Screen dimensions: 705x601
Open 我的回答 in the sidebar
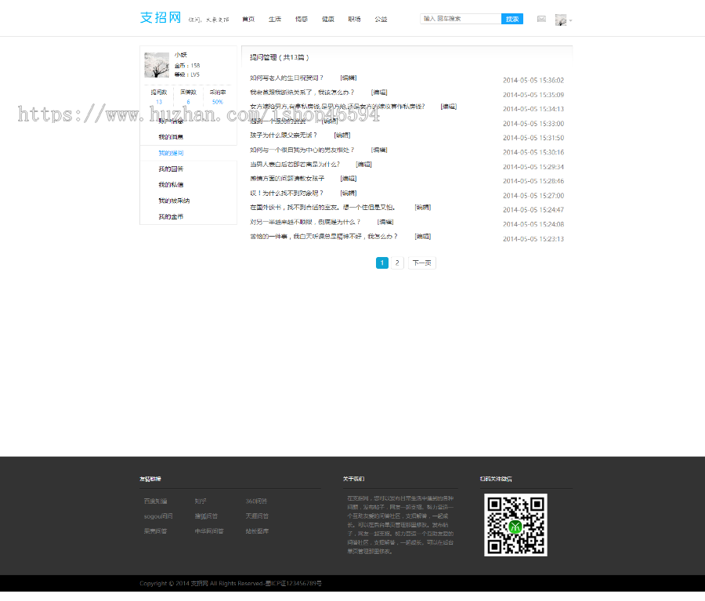(171, 169)
